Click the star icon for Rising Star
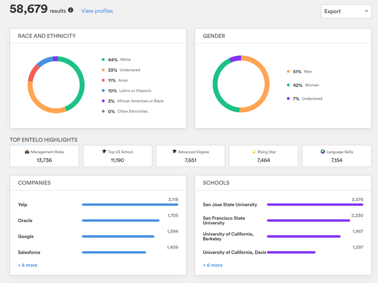 (254, 152)
